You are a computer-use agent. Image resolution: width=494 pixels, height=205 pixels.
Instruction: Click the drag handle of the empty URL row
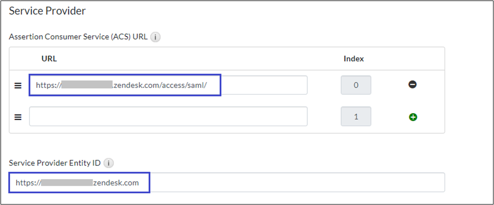point(18,117)
